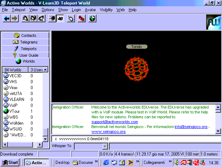Screen dimensions: 222x167
Task: Open the User Guide tab
Action: pyautogui.click(x=25, y=55)
